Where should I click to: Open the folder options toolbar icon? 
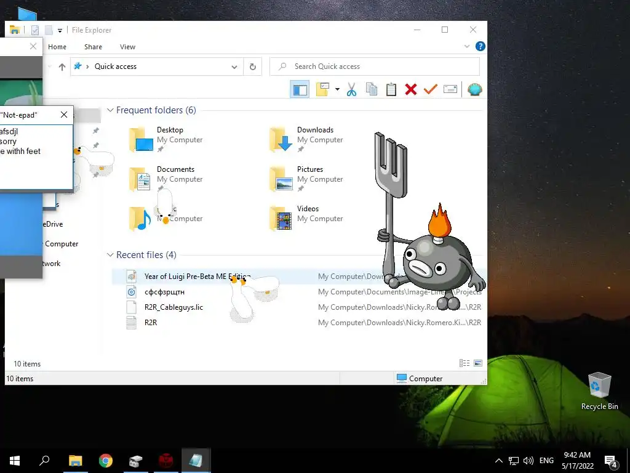[322, 89]
